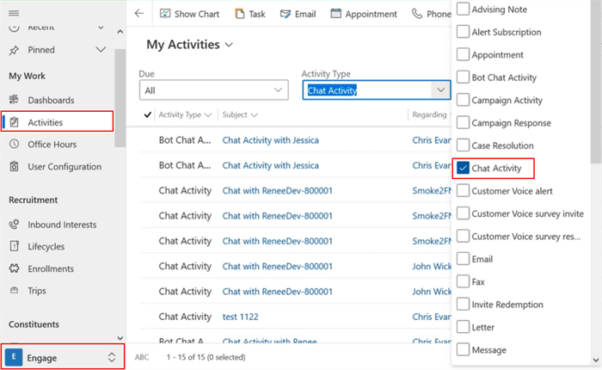
Task: Click the Pinned pushpin icon
Action: (15, 50)
